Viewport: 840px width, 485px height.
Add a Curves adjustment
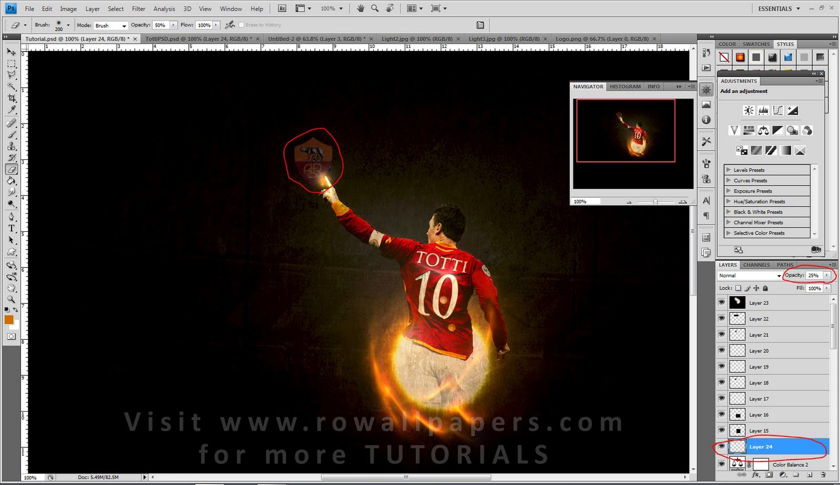778,111
